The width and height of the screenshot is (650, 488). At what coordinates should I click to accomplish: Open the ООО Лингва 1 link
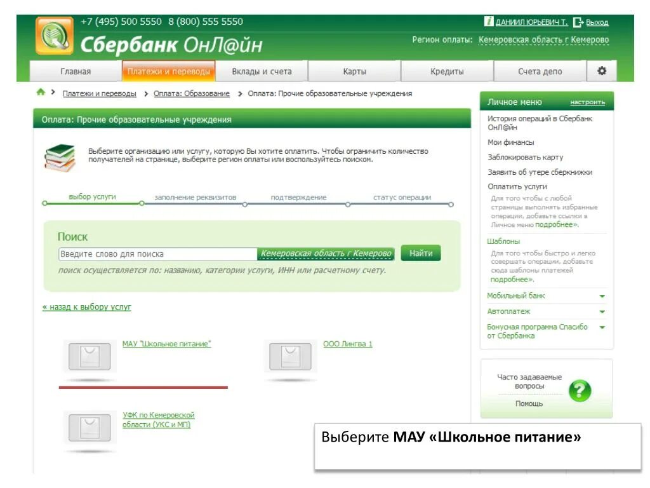coord(348,344)
